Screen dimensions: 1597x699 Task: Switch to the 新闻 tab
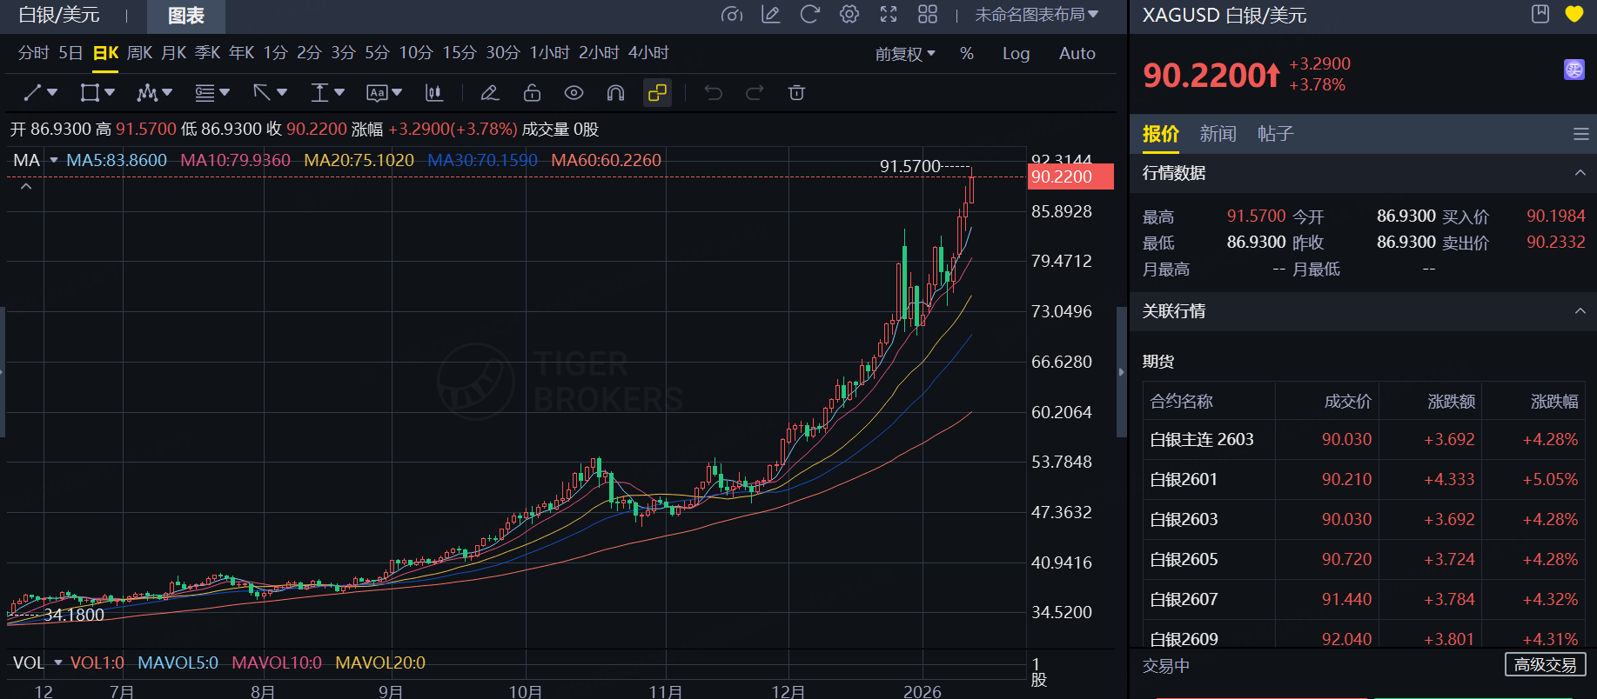click(1218, 134)
